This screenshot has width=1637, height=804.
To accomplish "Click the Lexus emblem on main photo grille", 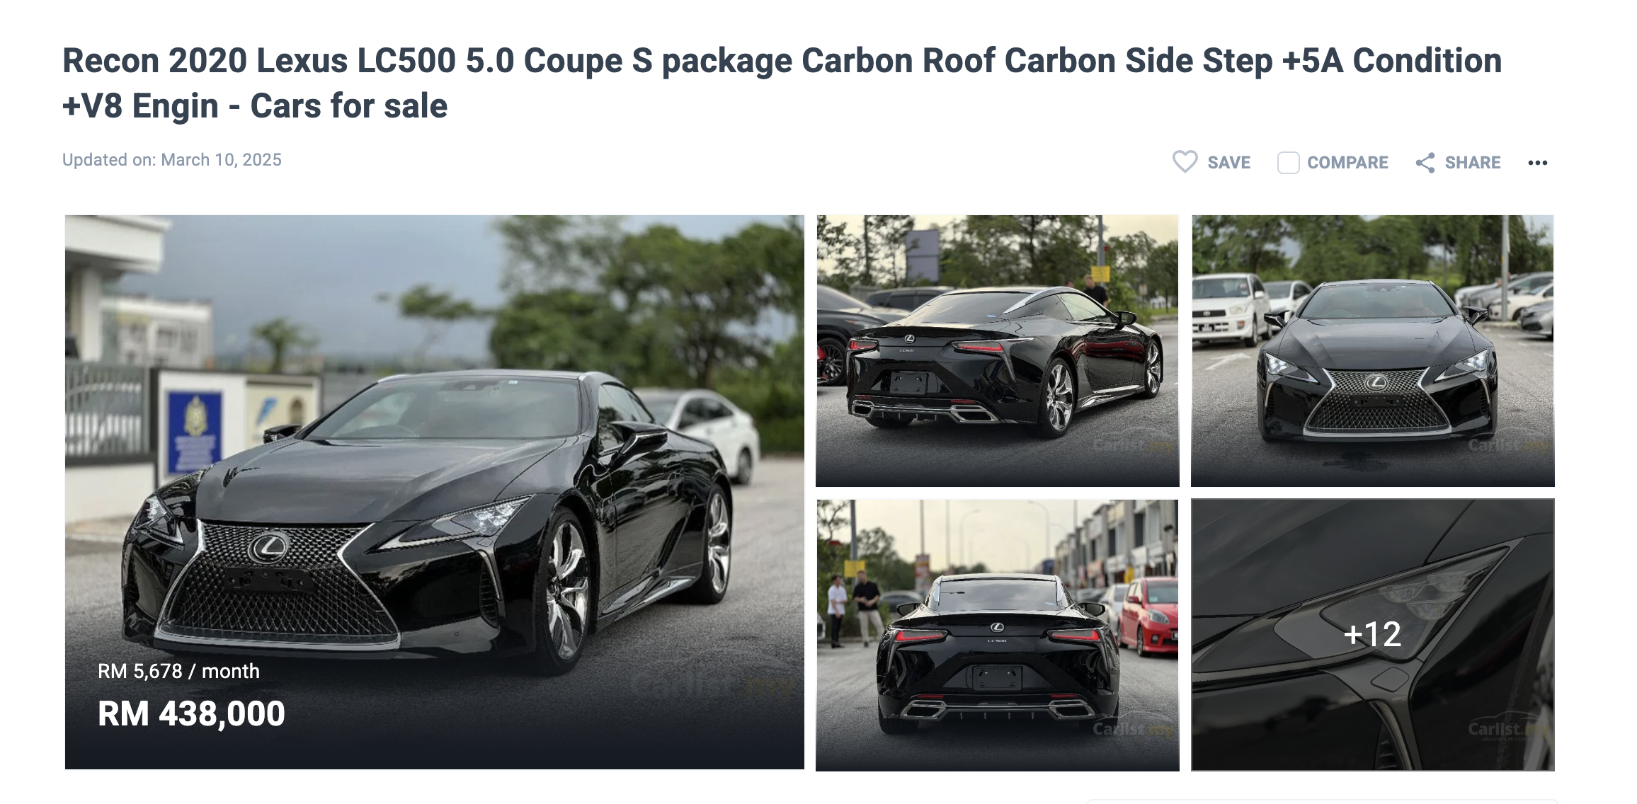I will pos(269,546).
